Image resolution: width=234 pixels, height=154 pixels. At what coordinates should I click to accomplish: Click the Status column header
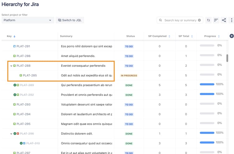pyautogui.click(x=131, y=36)
